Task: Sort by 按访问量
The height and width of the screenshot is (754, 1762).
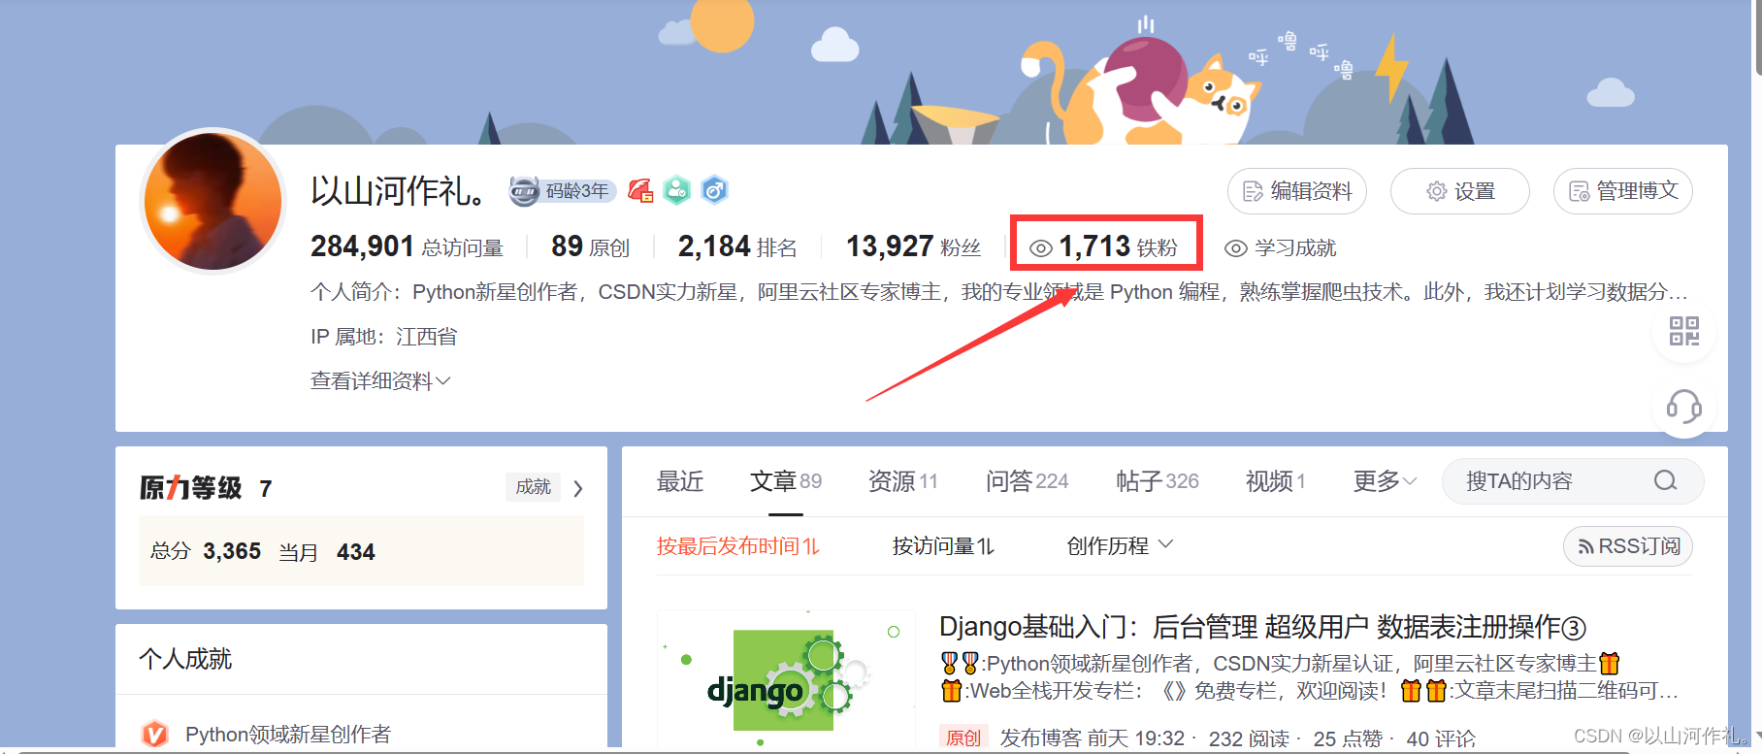Action: pos(943,546)
